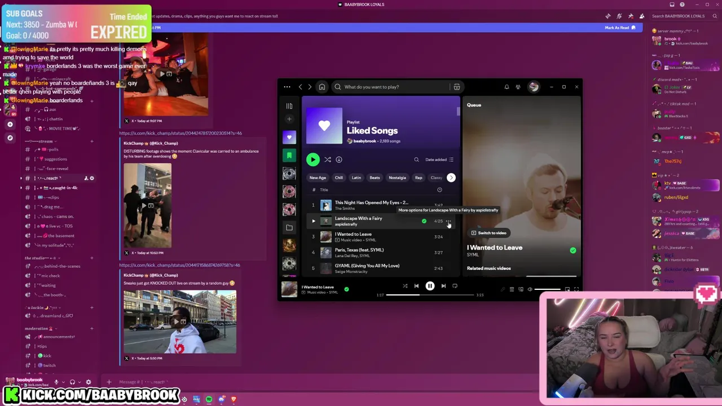Toggle liked checkmark in now-playing bar
The height and width of the screenshot is (406, 722).
(x=346, y=289)
